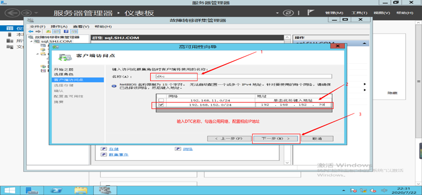The image size is (422, 195).
Task: Open the 管理(M) menu in Server Manager
Action: click(334, 13)
